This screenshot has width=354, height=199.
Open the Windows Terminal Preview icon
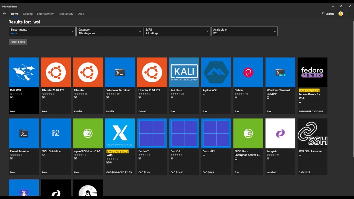pyautogui.click(x=280, y=72)
